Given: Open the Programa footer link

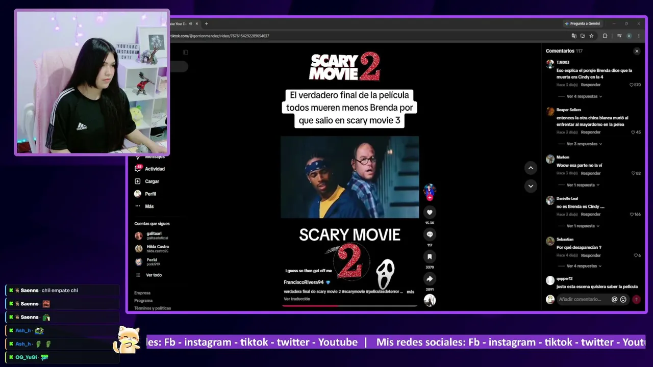Looking at the screenshot, I should 143,301.
